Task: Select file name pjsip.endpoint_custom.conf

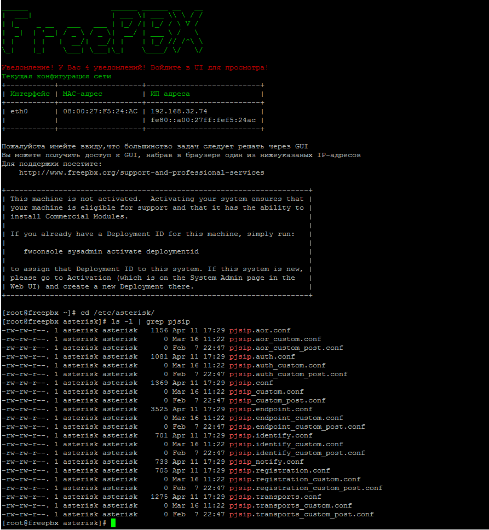Action: tap(286, 418)
